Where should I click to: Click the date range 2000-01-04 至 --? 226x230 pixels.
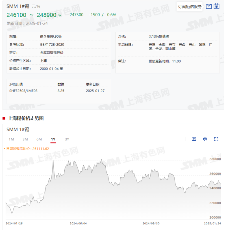coord(53,69)
